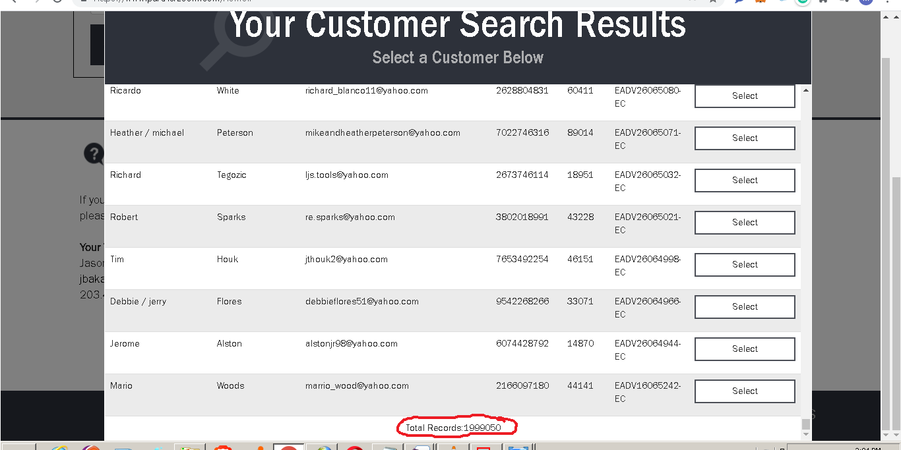
Task: Click email alstonjr98@yahoo.com
Action: pos(352,344)
